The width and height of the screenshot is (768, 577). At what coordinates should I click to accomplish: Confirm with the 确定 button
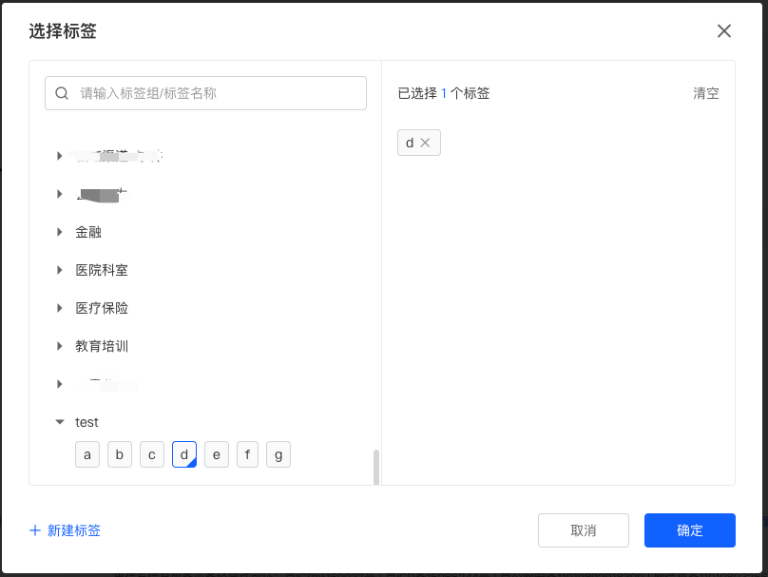(x=689, y=530)
